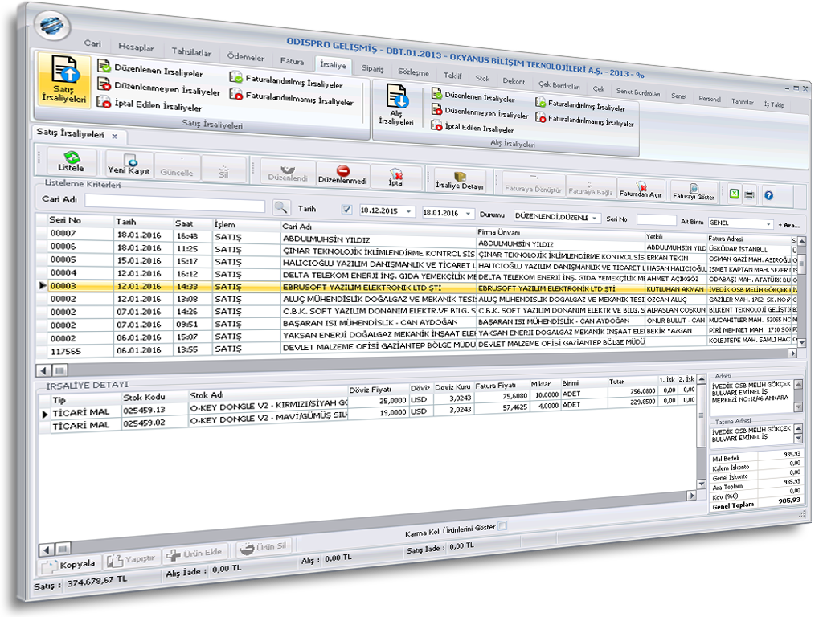Click Faturaya Dönüştür in the toolbar

pyautogui.click(x=534, y=185)
